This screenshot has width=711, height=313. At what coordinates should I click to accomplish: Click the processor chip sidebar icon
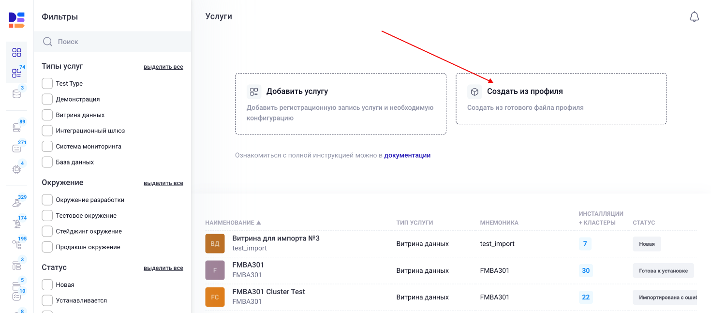pyautogui.click(x=16, y=169)
